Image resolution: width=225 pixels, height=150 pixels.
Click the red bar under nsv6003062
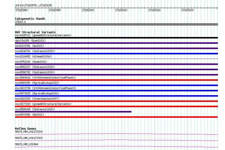(116, 117)
